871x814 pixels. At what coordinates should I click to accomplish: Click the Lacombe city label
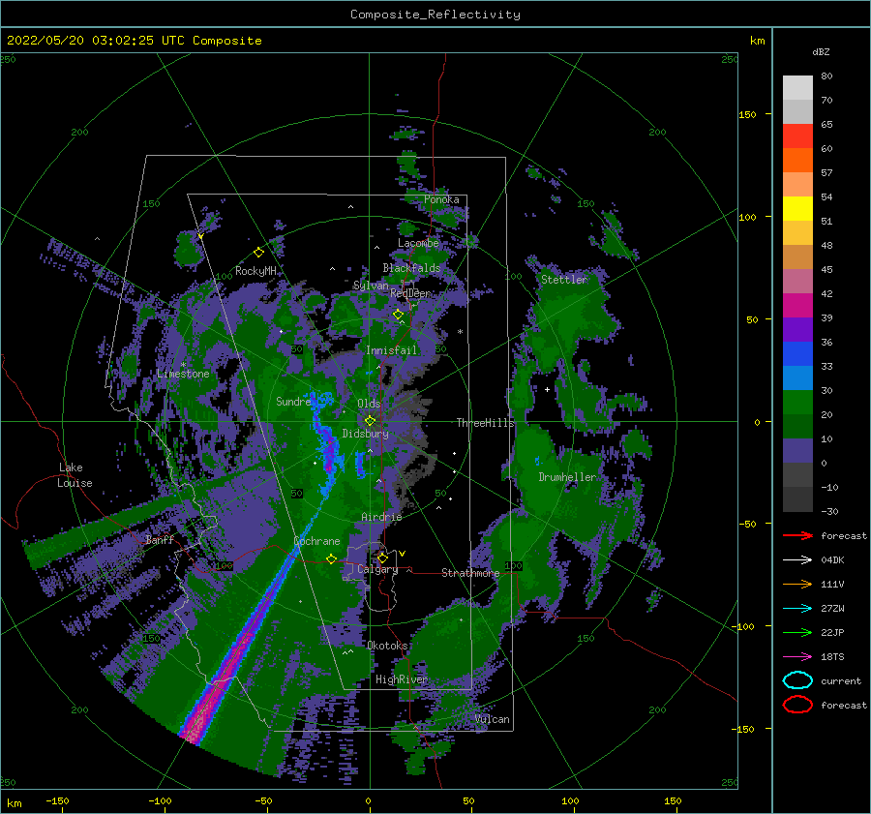pos(418,243)
